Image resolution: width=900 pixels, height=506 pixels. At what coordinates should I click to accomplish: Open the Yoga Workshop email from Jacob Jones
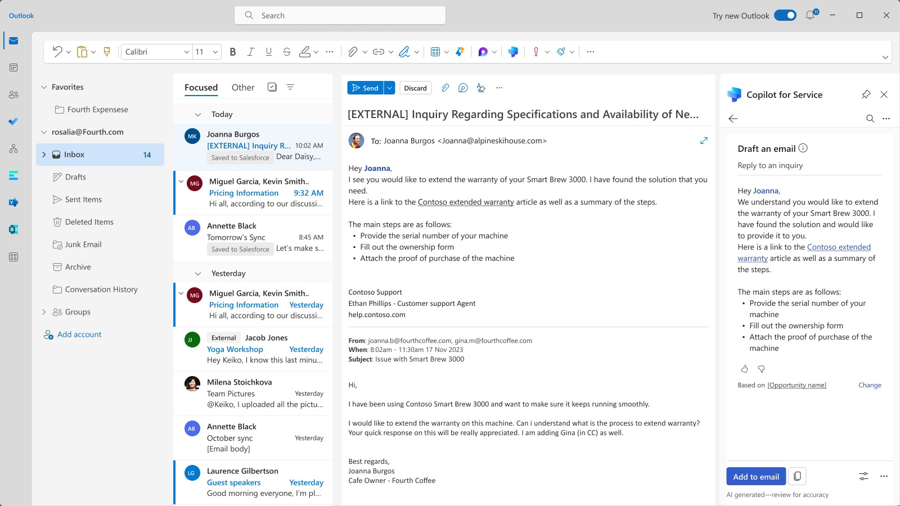(x=253, y=349)
